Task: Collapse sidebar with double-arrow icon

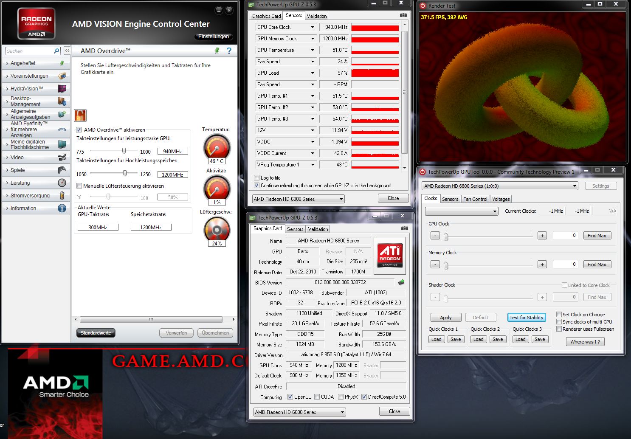Action: [x=67, y=51]
